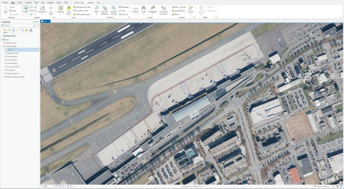Switch Contents to List By Drawing Order

point(5,30)
